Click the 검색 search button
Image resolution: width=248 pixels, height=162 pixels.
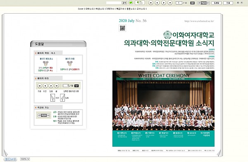click(124, 3)
